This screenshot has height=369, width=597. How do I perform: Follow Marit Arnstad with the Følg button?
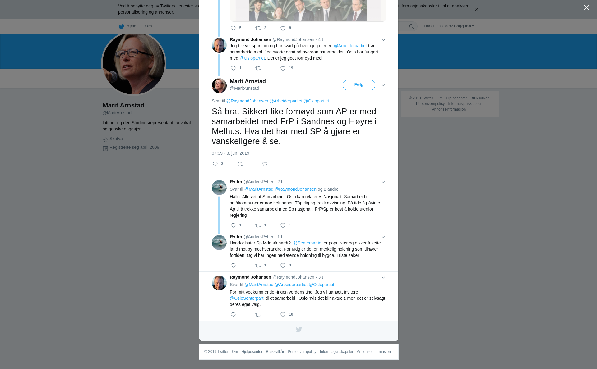point(359,85)
